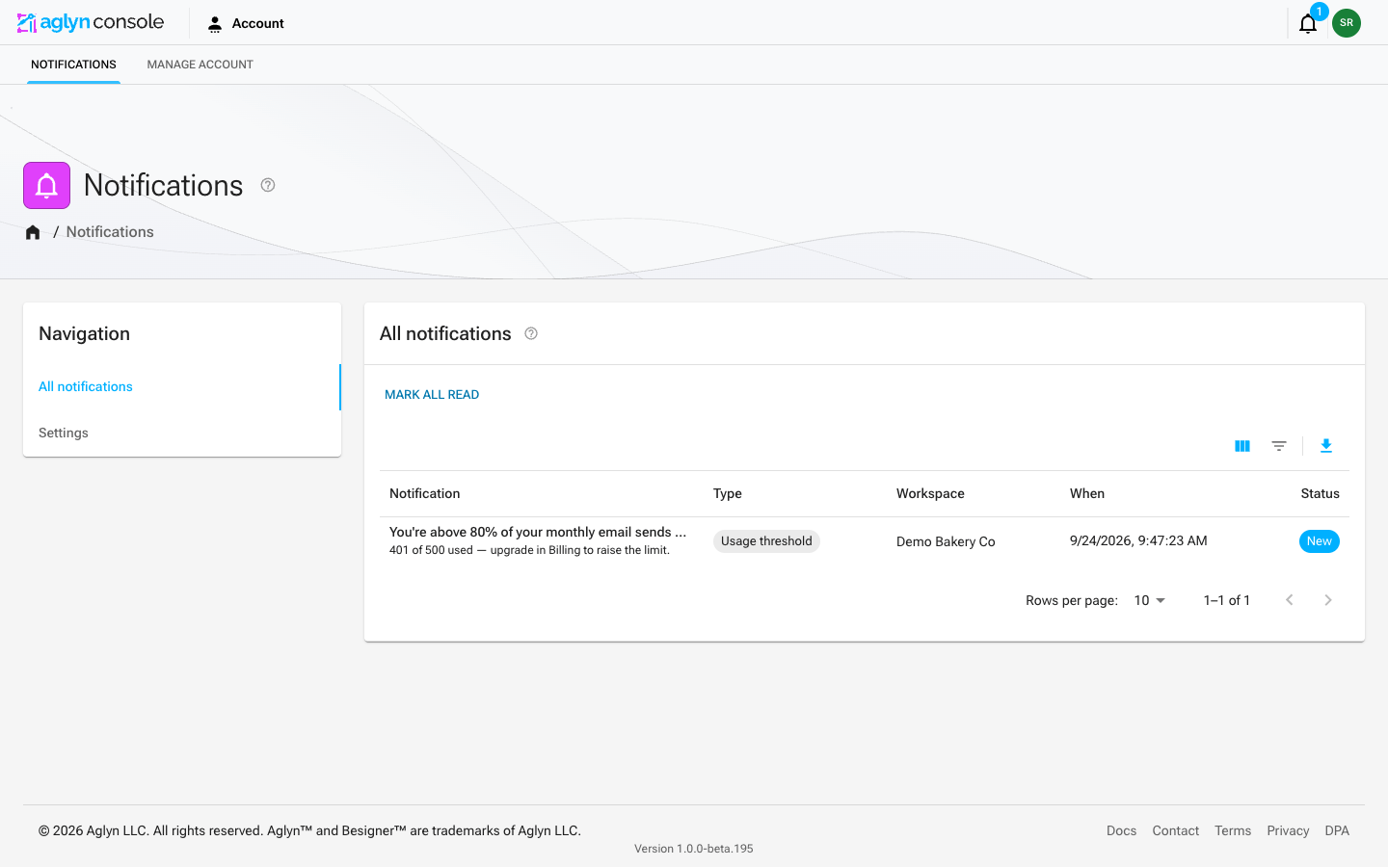Go to next page arrow

[x=1328, y=600]
